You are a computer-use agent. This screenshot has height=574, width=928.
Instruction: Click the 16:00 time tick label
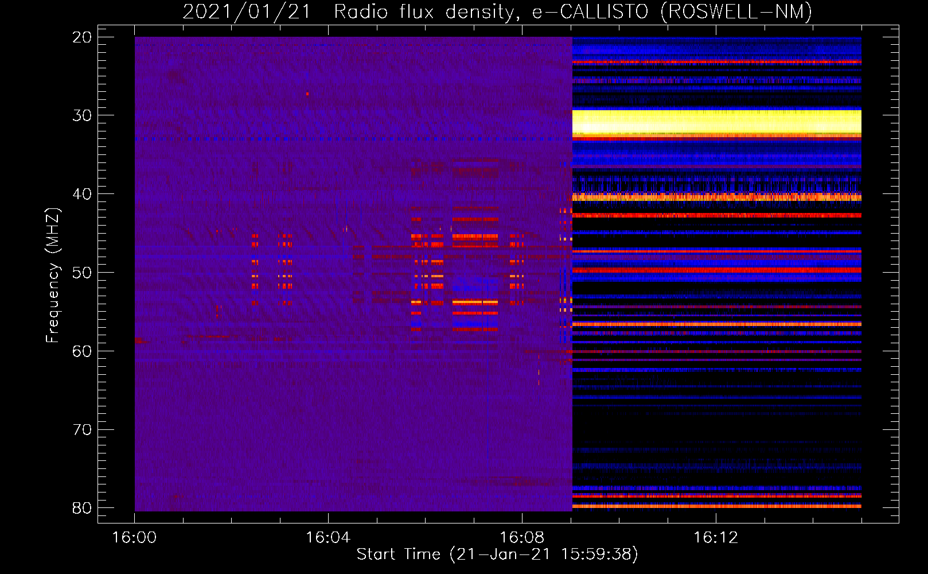tap(134, 538)
